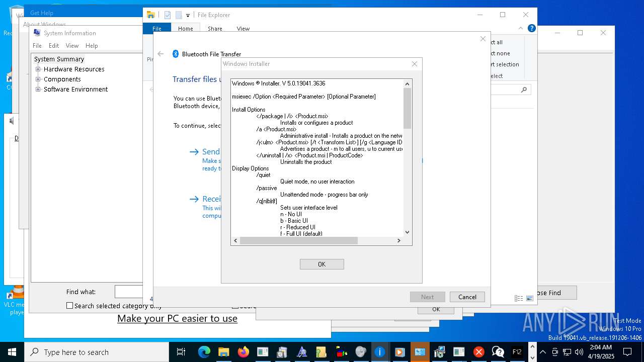The image size is (644, 362).
Task: Click Invert selection in File Explorer ribbon
Action: click(x=504, y=64)
